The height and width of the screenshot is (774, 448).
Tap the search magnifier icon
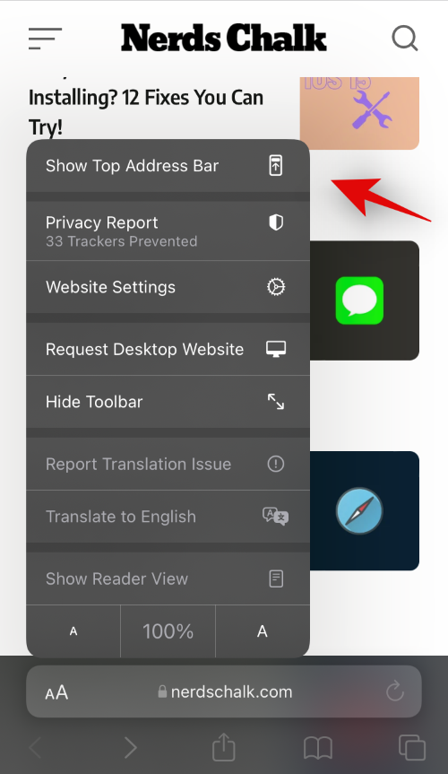tap(405, 39)
